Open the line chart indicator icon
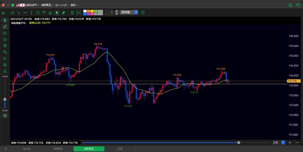This screenshot has height=152, width=303. point(5,33)
